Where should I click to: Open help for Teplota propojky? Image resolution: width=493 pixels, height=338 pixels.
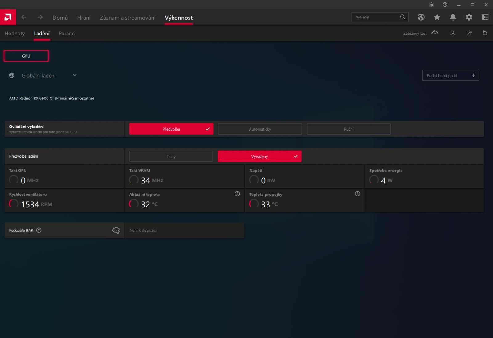[357, 194]
